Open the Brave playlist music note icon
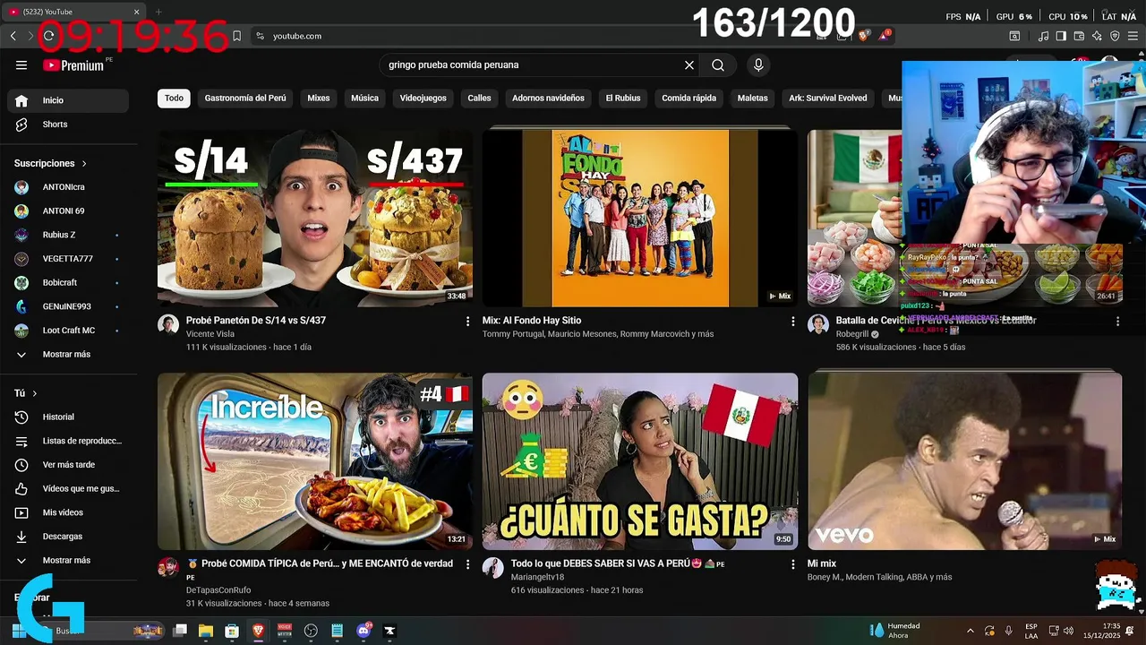 tap(1043, 36)
